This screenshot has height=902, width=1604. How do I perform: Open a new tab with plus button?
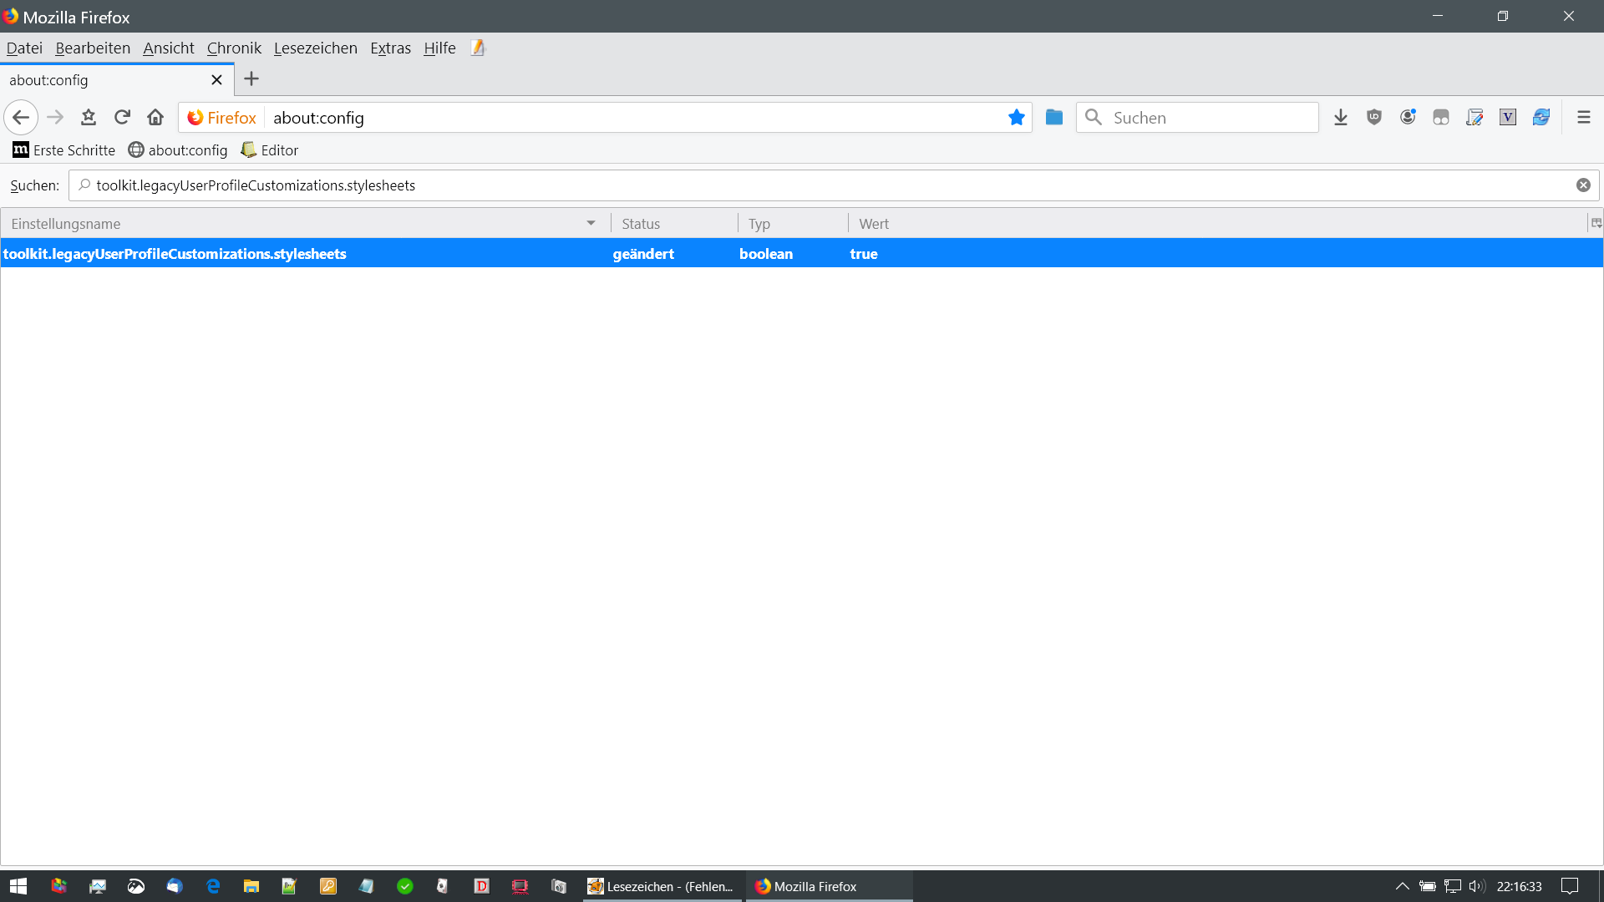251,79
